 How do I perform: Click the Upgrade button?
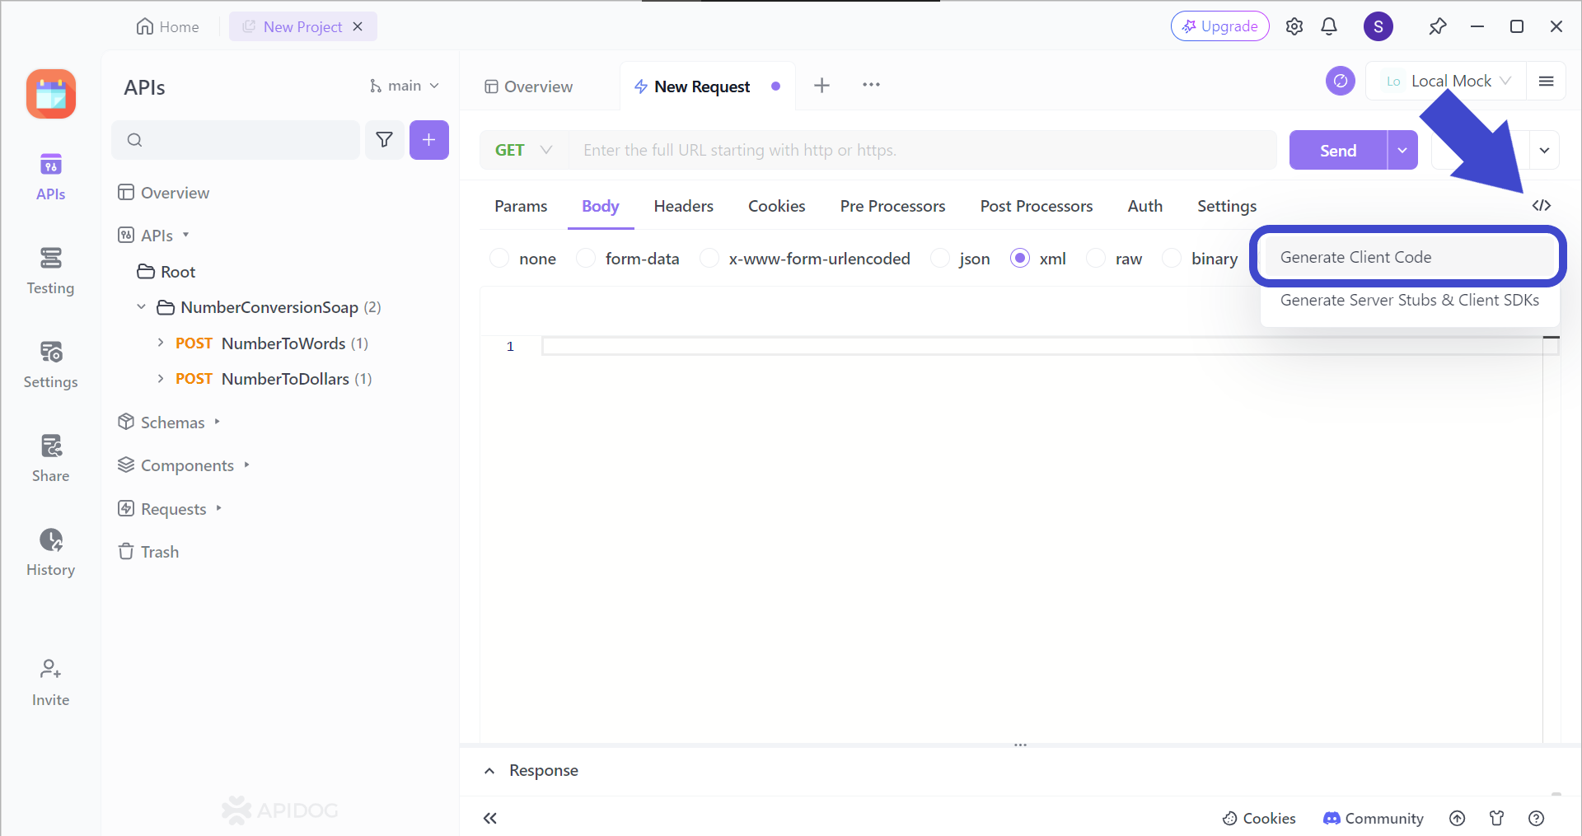click(x=1219, y=26)
